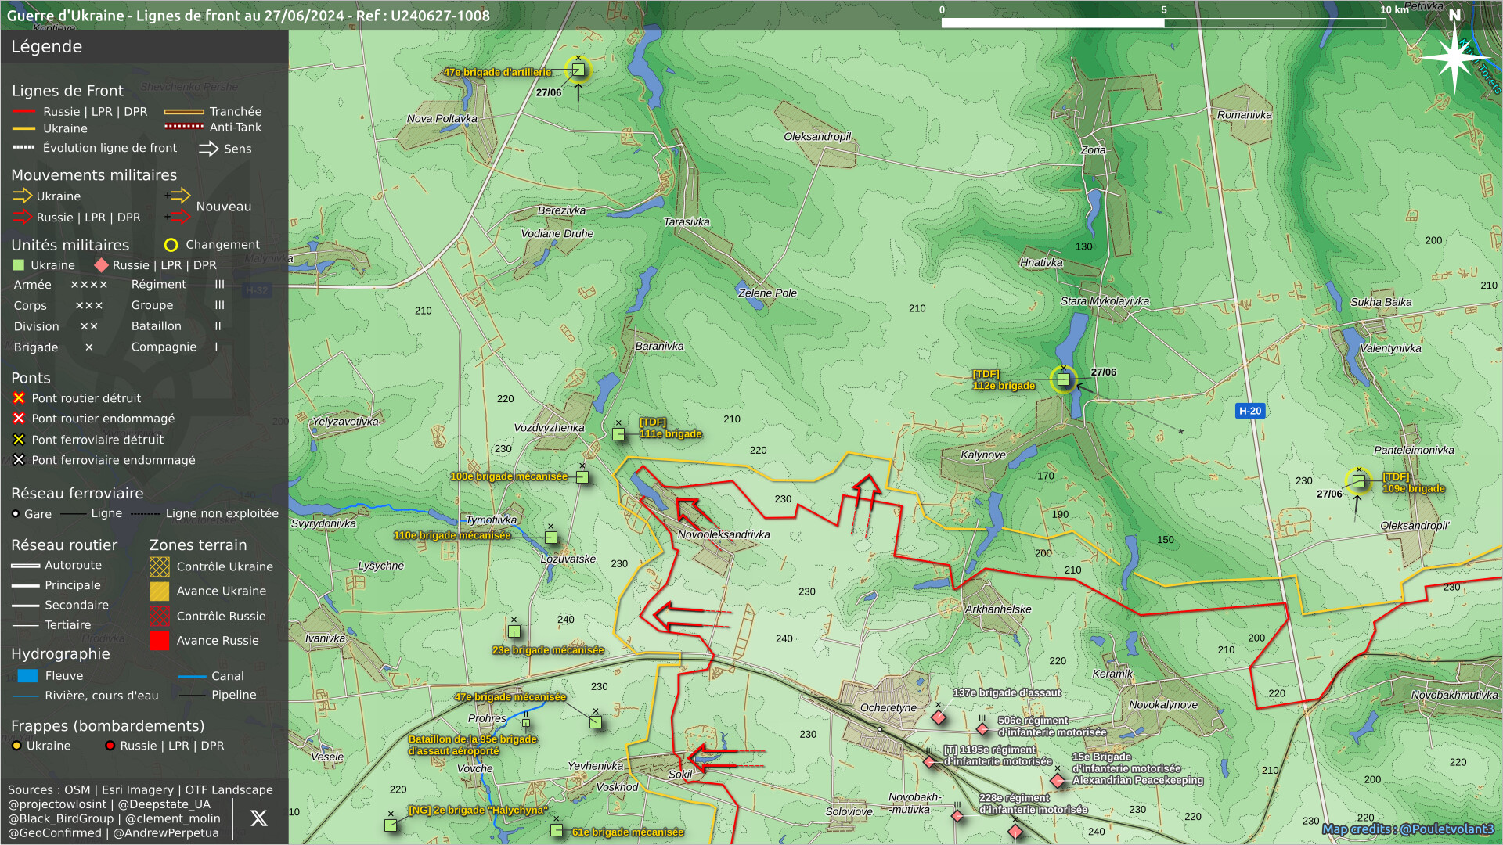Image resolution: width=1503 pixels, height=845 pixels.
Task: Click the H-20 road shield
Action: click(x=1249, y=411)
